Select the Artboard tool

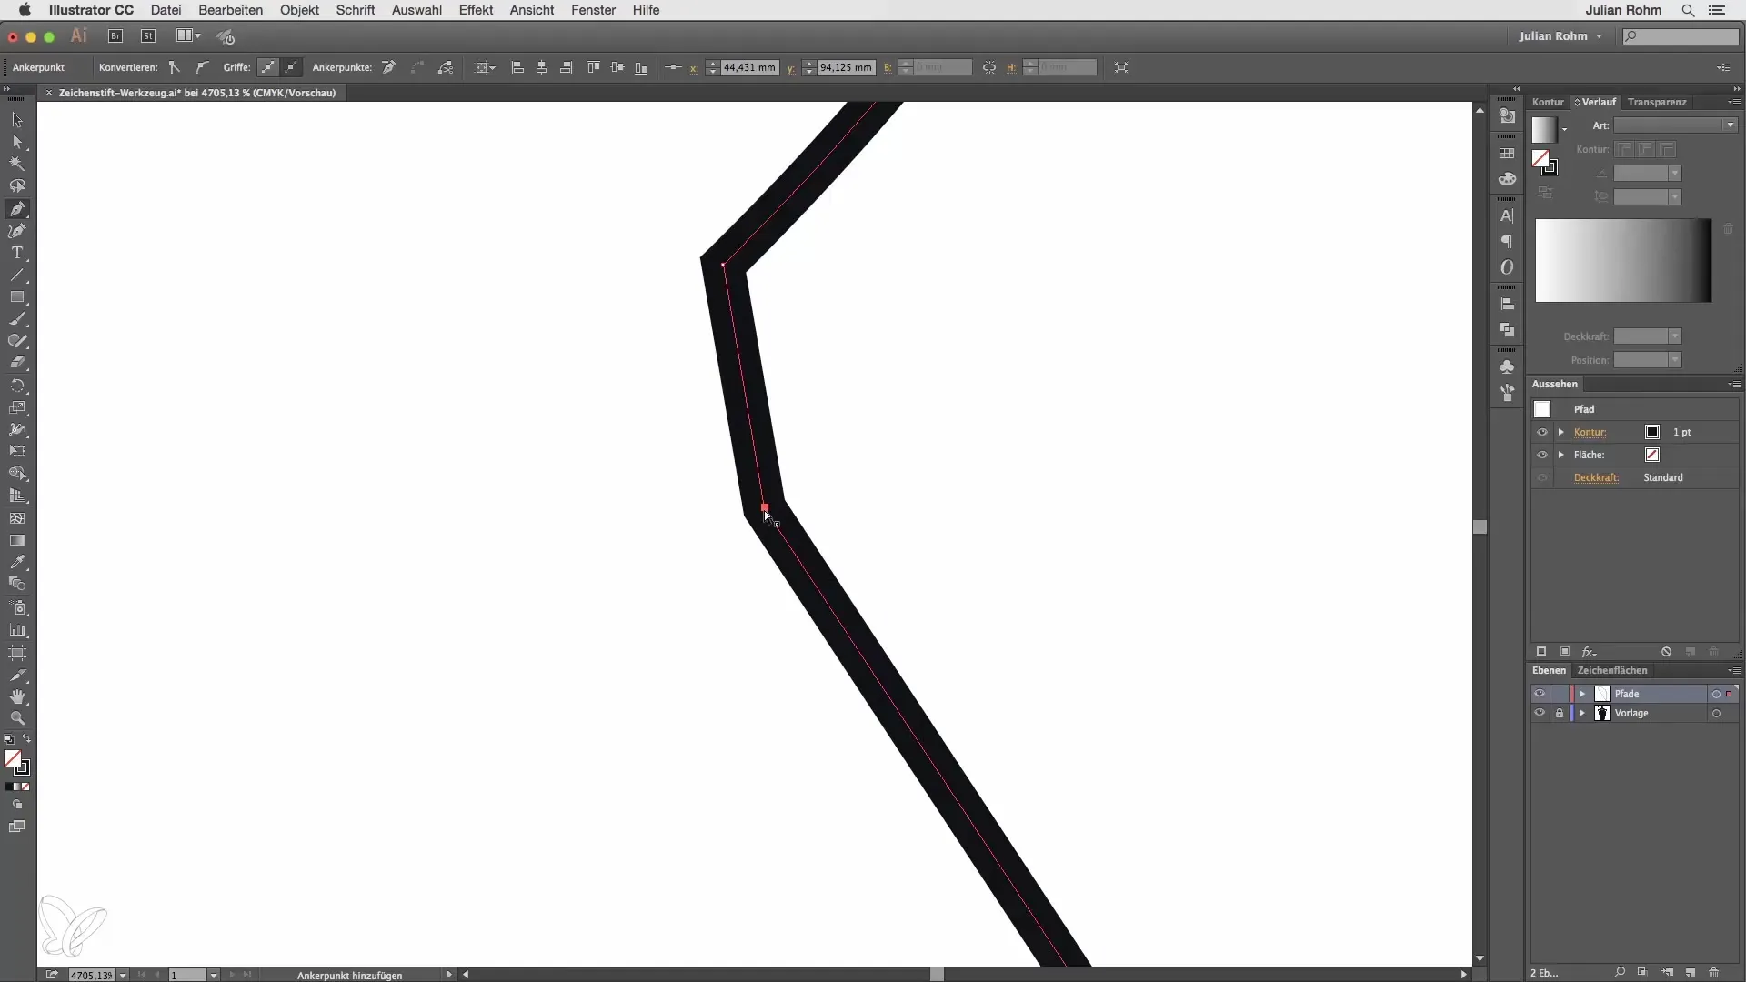16,653
